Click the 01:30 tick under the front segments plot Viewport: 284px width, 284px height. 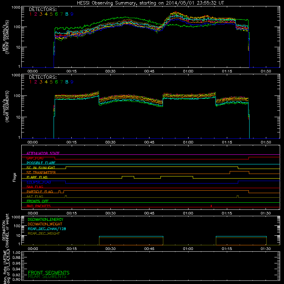(x=266, y=71)
